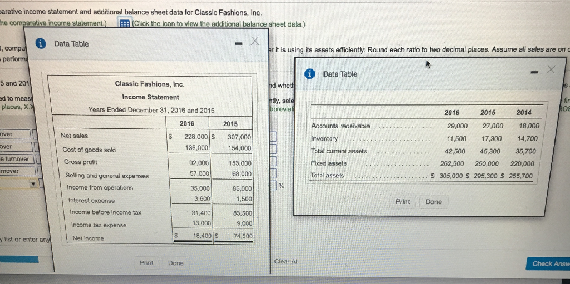
Task: Select Gross profit 2015 value 153,000
Action: pos(240,163)
